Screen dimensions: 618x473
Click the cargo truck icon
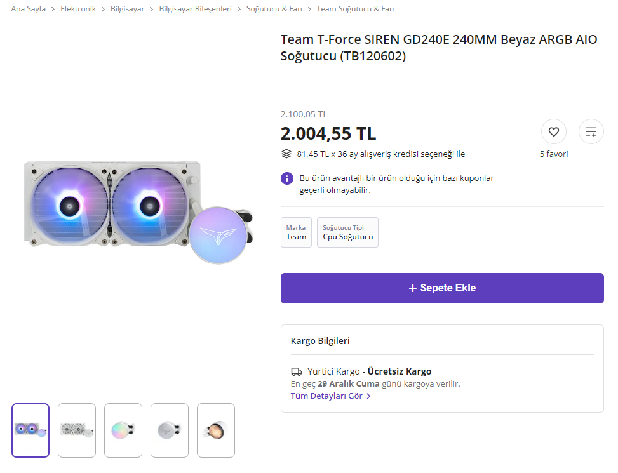296,372
